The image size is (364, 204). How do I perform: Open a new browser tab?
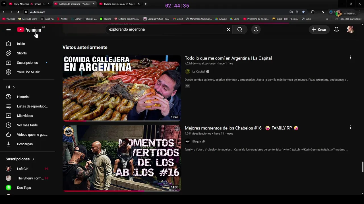click(x=146, y=4)
